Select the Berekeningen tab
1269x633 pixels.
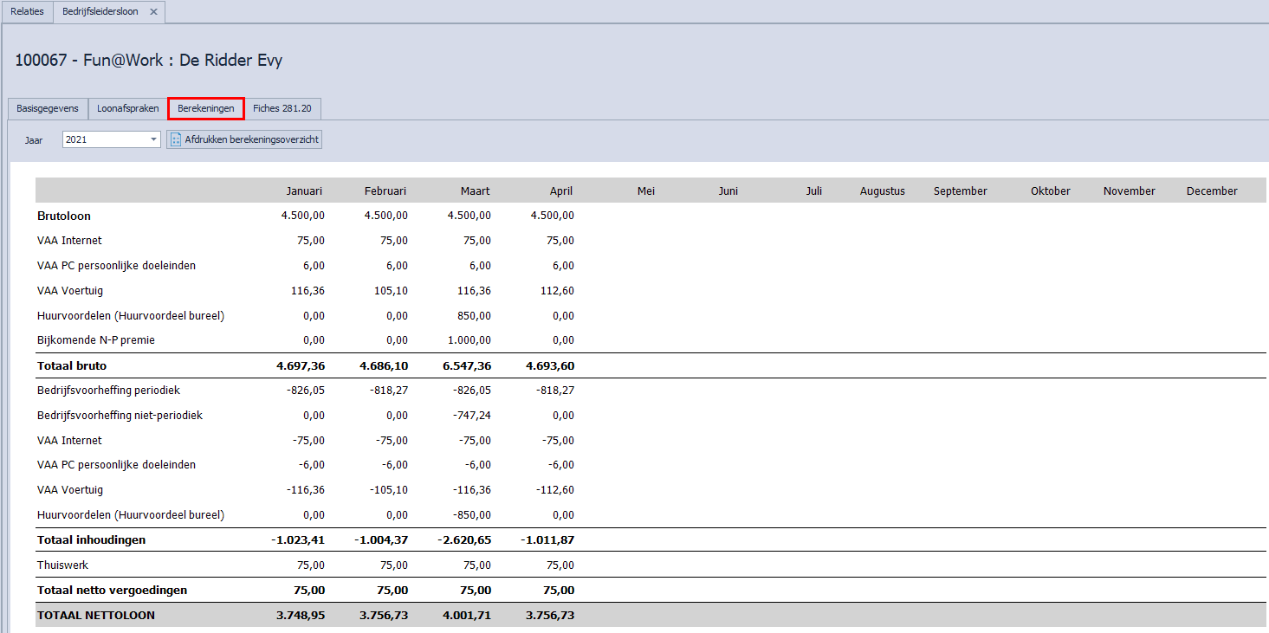206,109
